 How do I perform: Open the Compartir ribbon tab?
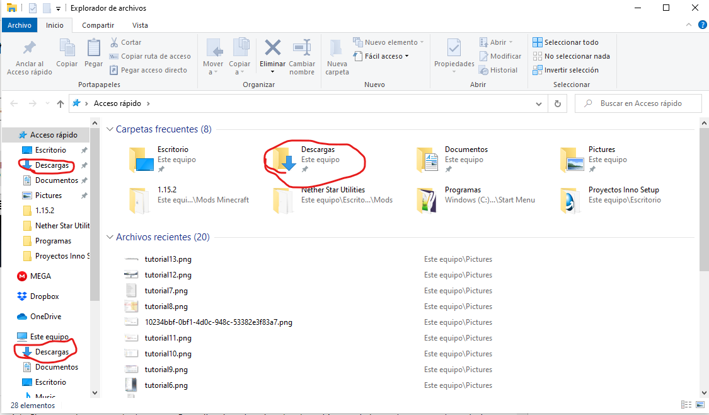coord(98,25)
